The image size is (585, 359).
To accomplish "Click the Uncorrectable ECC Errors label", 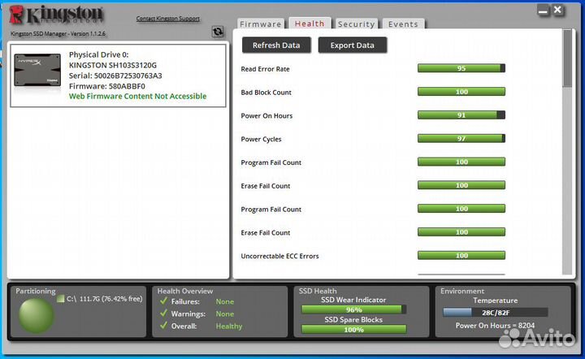I will click(279, 256).
